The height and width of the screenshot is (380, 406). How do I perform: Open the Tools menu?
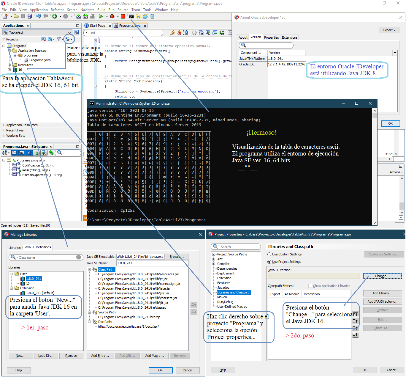coord(147,10)
